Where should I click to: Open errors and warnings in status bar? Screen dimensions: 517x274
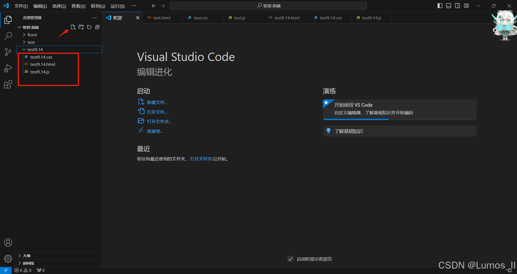23,270
